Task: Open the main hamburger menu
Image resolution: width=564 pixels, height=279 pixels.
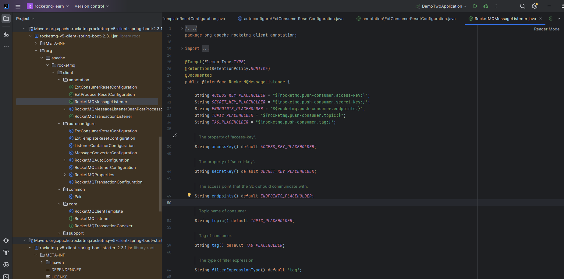Action: 18,6
